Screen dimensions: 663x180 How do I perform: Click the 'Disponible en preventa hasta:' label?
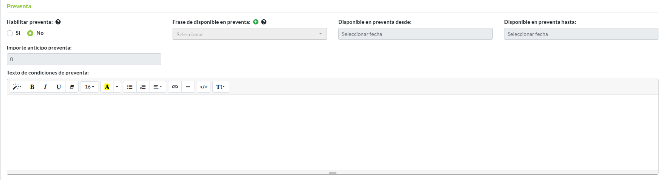point(540,22)
